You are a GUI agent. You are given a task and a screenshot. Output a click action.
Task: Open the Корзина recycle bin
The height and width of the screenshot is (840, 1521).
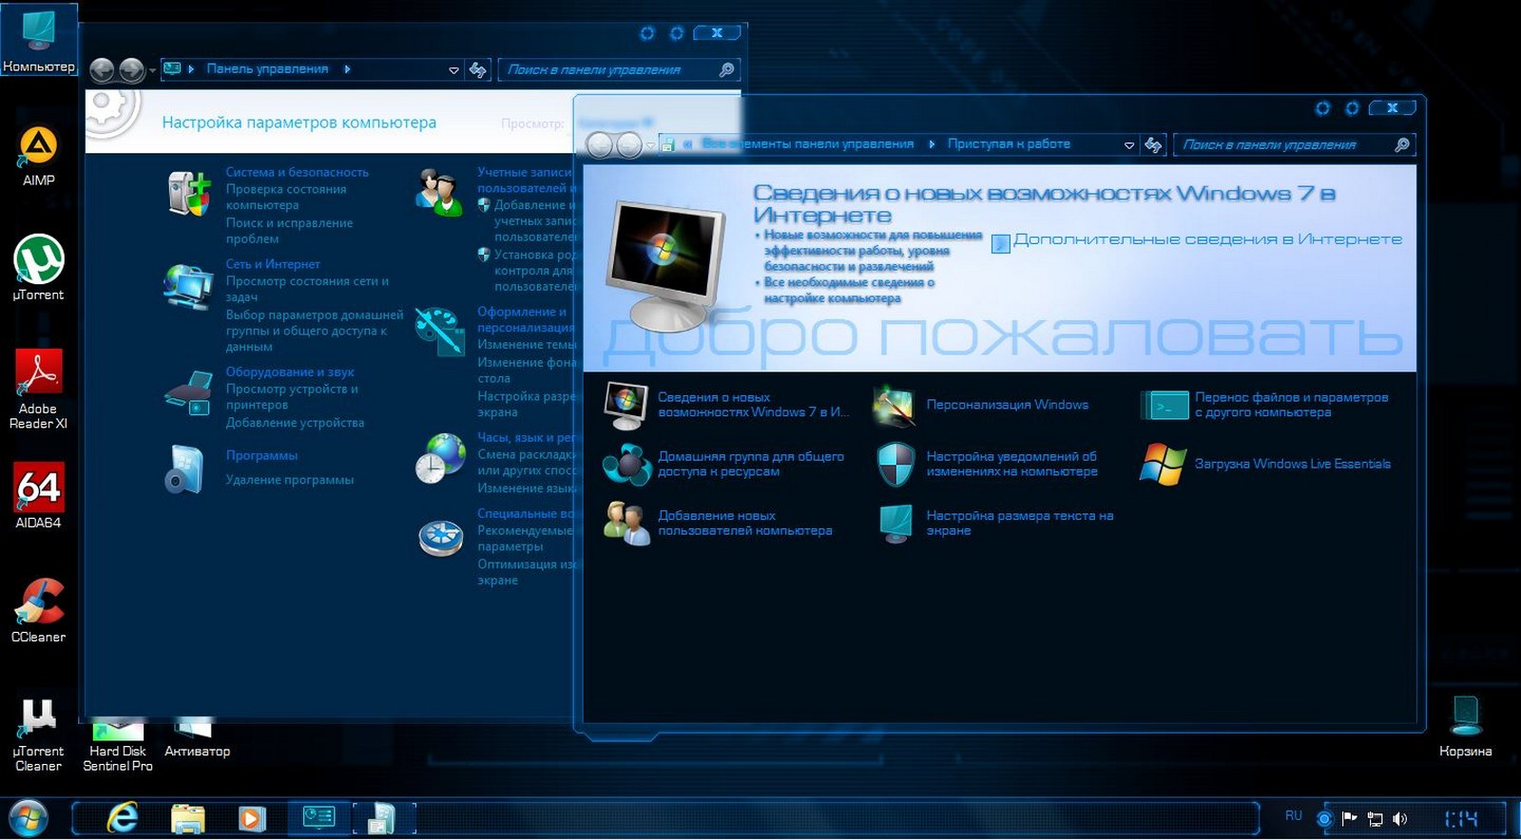[1465, 726]
